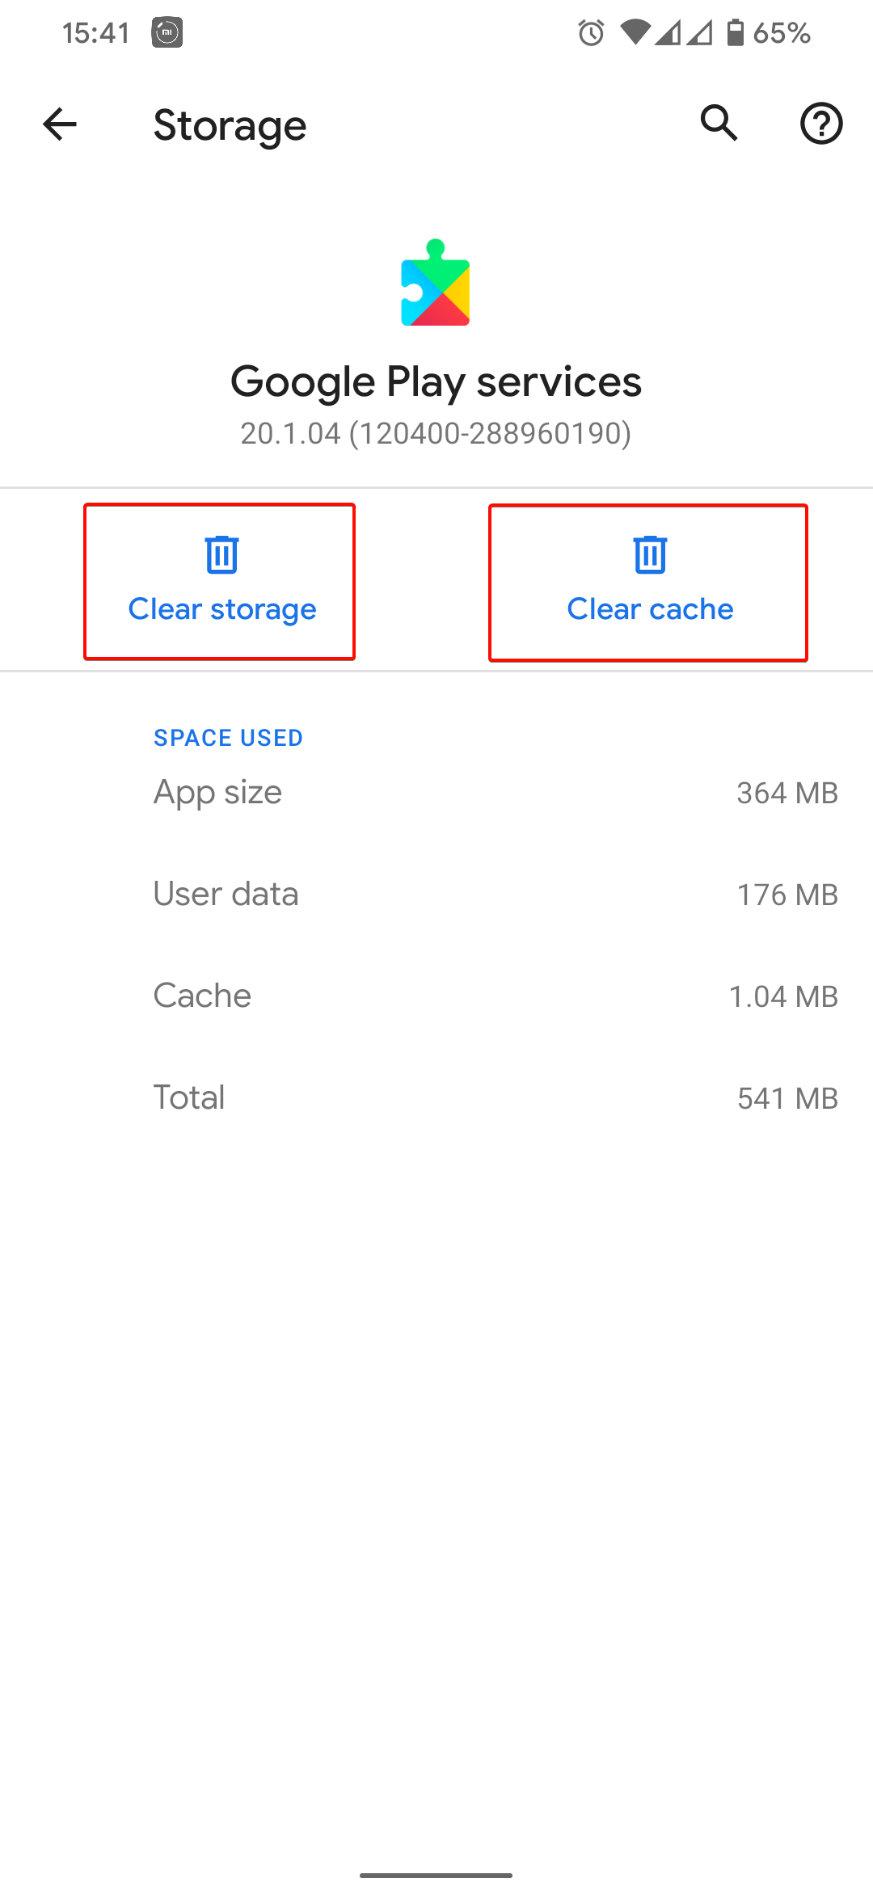Viewport: 873px width, 1891px height.
Task: Open the search magnifier icon
Action: coord(719,124)
